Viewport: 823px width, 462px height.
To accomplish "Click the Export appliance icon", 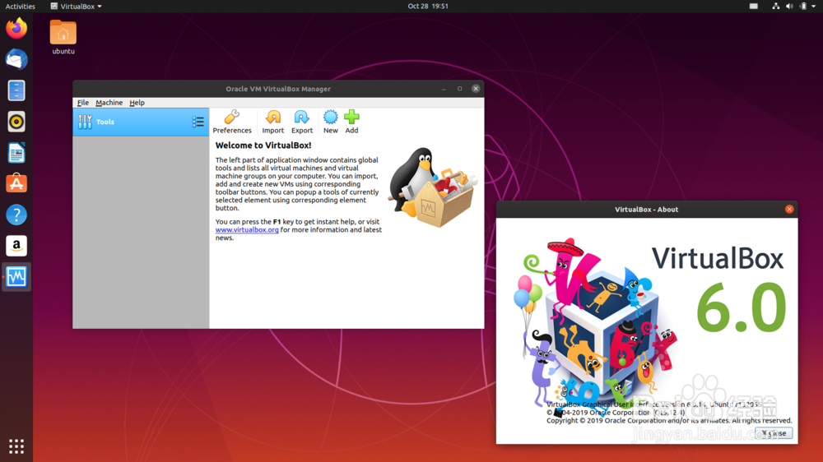I will pos(302,122).
